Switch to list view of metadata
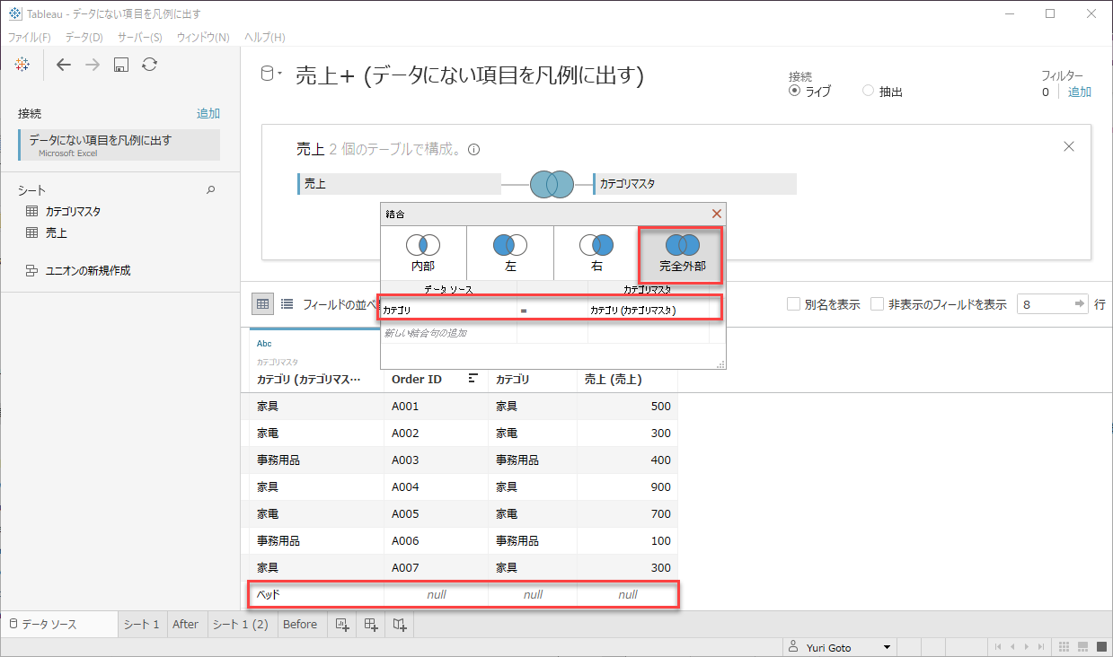 click(287, 304)
